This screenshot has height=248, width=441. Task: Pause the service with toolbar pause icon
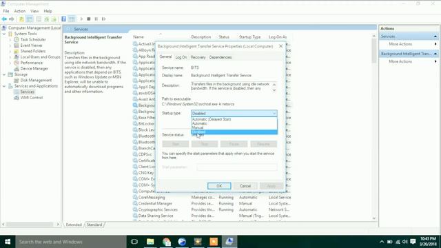click(x=96, y=19)
